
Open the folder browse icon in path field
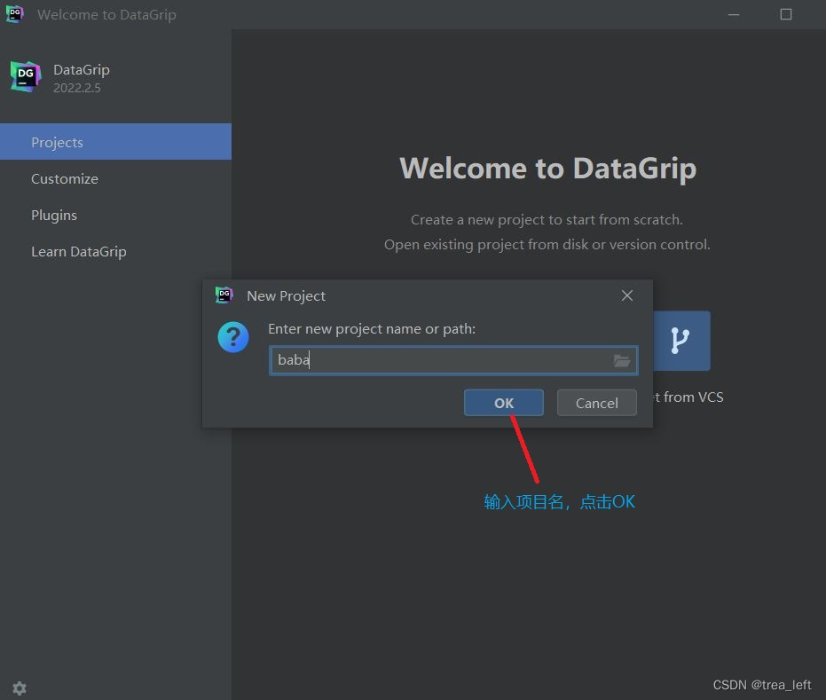pyautogui.click(x=622, y=361)
